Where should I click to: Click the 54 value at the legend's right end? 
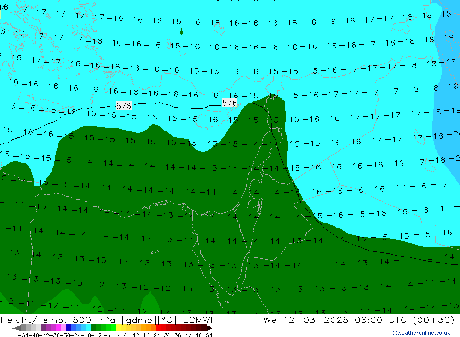pos(209,335)
